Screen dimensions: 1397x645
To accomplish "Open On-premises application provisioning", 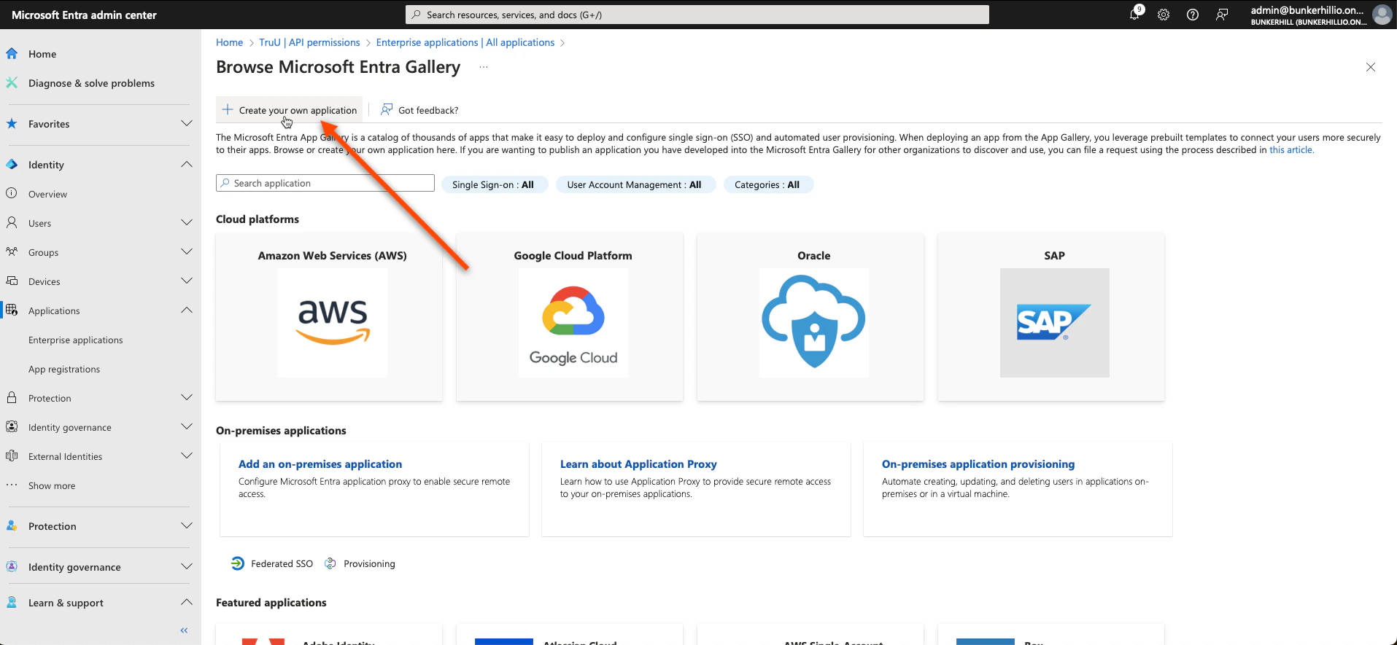I will (978, 464).
